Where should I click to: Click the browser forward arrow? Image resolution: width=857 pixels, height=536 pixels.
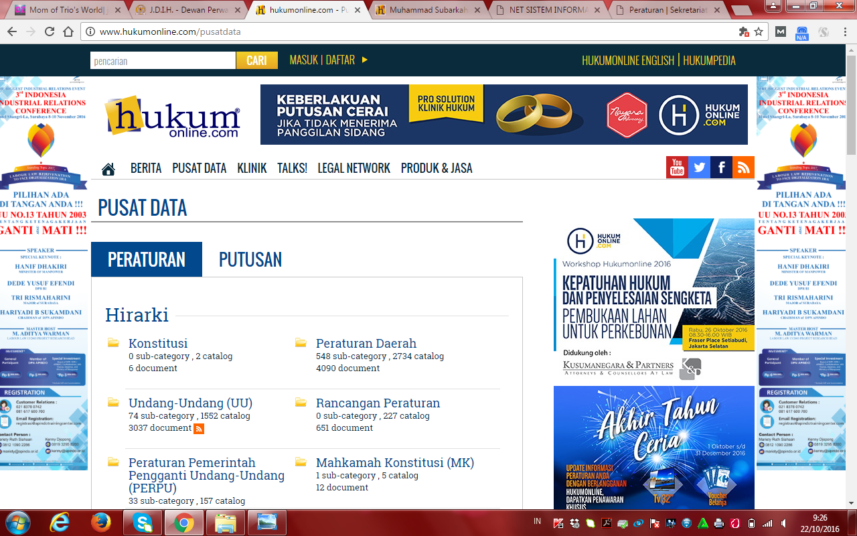[31, 31]
